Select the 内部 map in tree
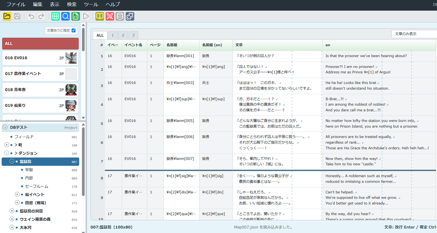 tap(29, 178)
